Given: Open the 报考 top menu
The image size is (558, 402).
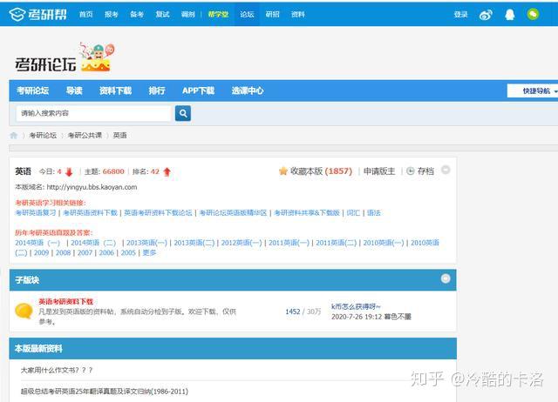Looking at the screenshot, I should pyautogui.click(x=111, y=14).
